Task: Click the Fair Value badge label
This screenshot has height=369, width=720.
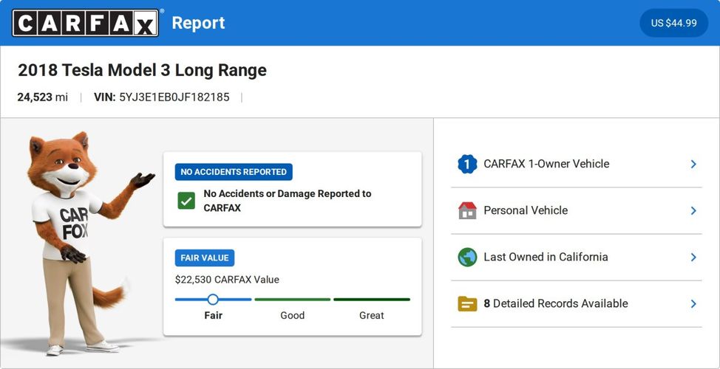Action: pos(205,258)
